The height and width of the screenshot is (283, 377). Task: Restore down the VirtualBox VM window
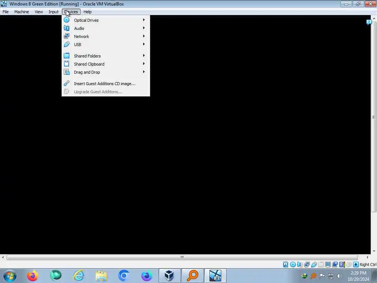[x=358, y=4]
